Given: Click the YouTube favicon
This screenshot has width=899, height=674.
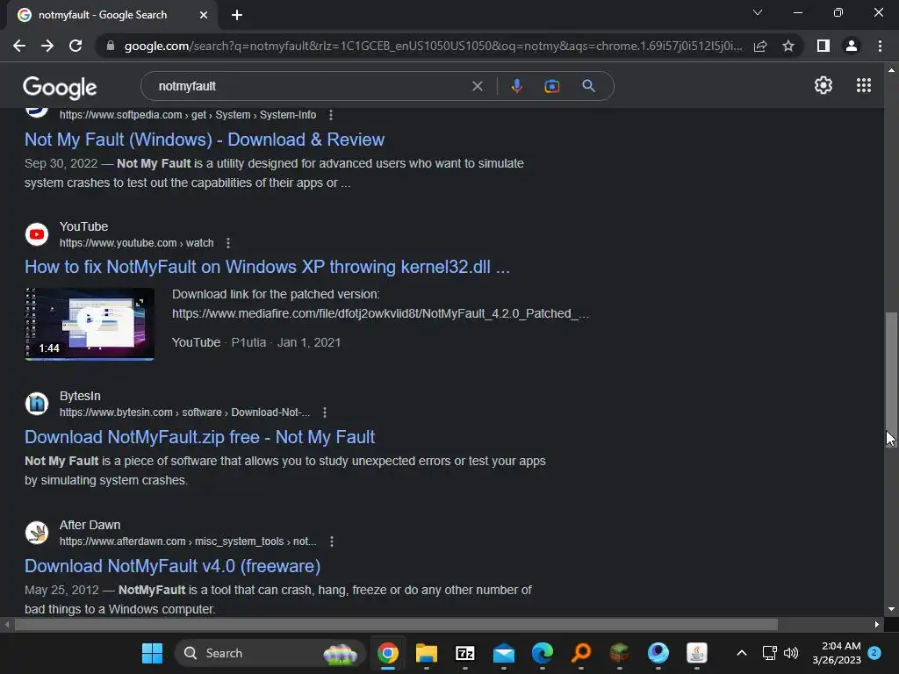Looking at the screenshot, I should coord(37,234).
